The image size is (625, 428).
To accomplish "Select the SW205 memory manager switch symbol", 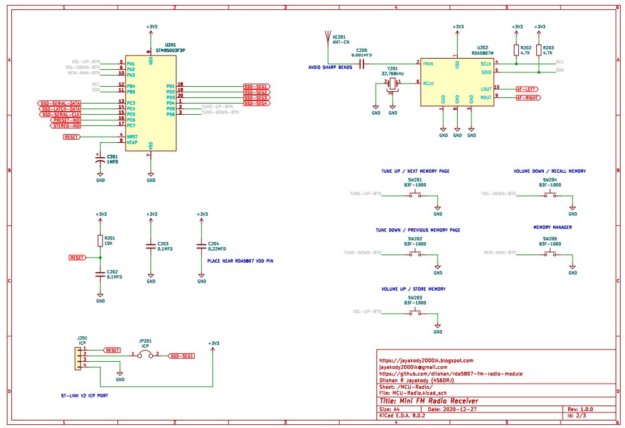I will (550, 253).
